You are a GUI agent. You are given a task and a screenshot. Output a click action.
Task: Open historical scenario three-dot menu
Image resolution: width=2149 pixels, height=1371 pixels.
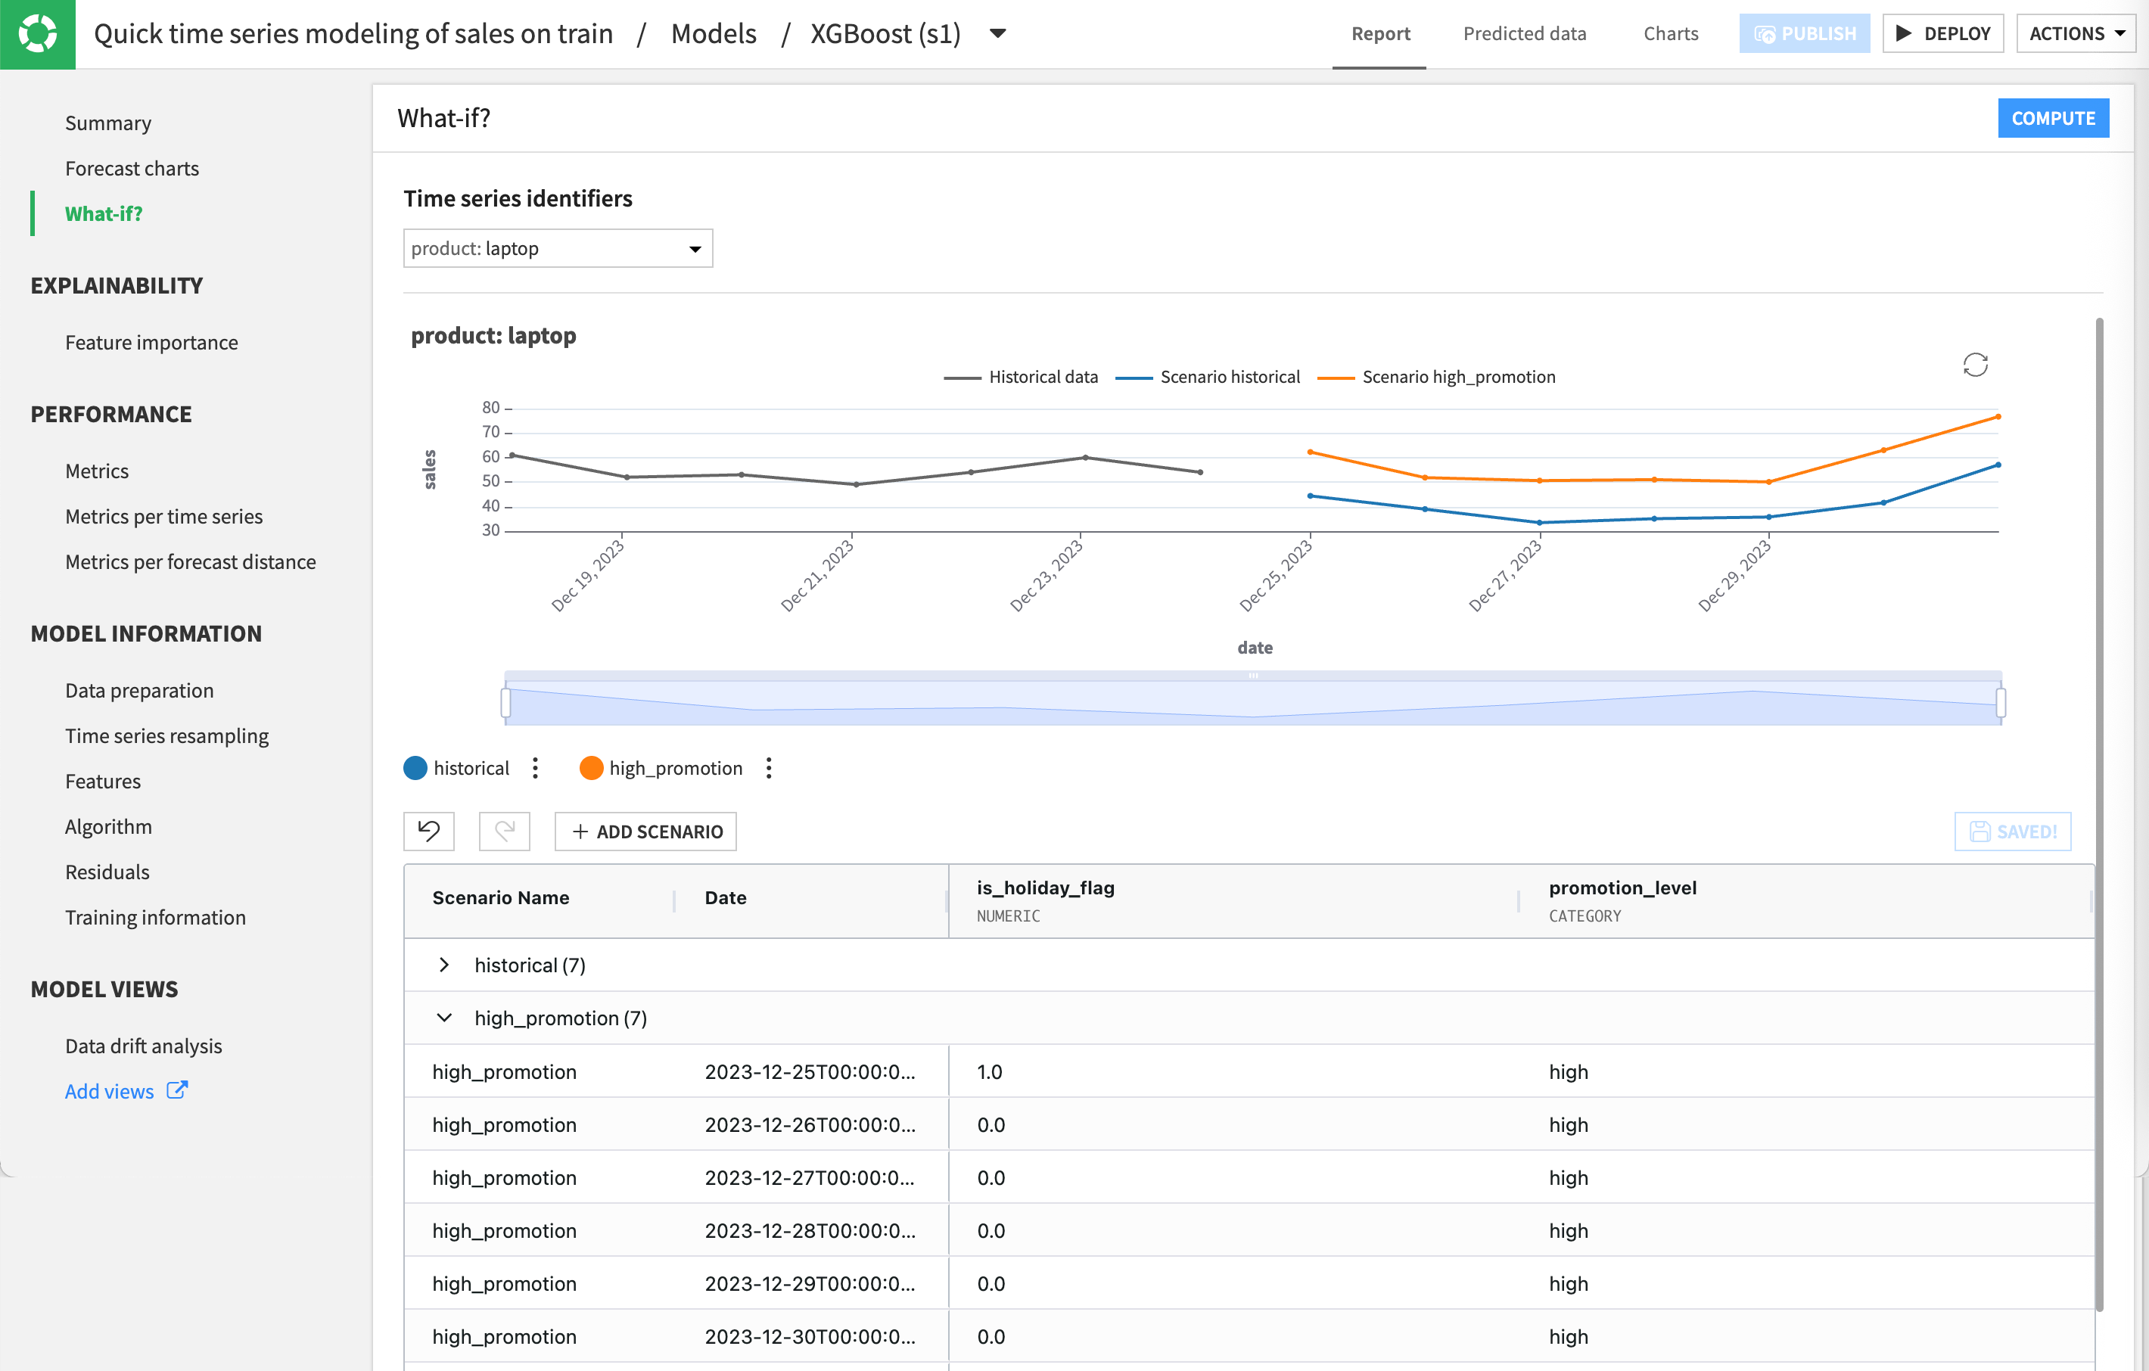[x=536, y=768]
